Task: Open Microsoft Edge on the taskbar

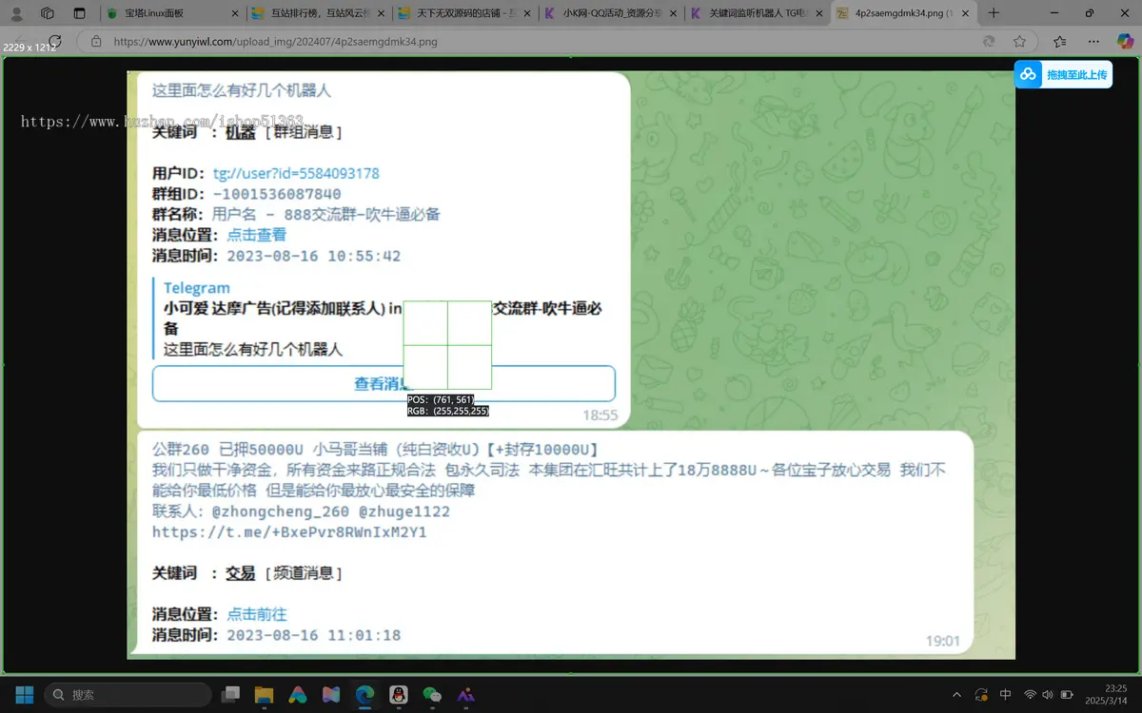Action: point(365,695)
